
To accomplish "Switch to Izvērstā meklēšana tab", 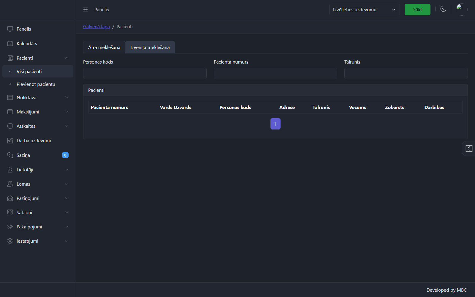I will pos(150,47).
